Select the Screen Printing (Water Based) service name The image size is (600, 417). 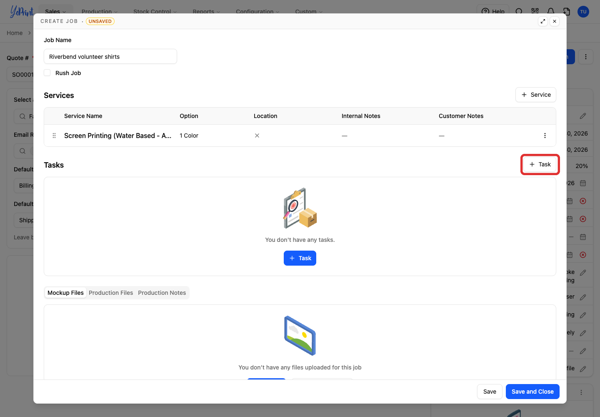pos(118,136)
